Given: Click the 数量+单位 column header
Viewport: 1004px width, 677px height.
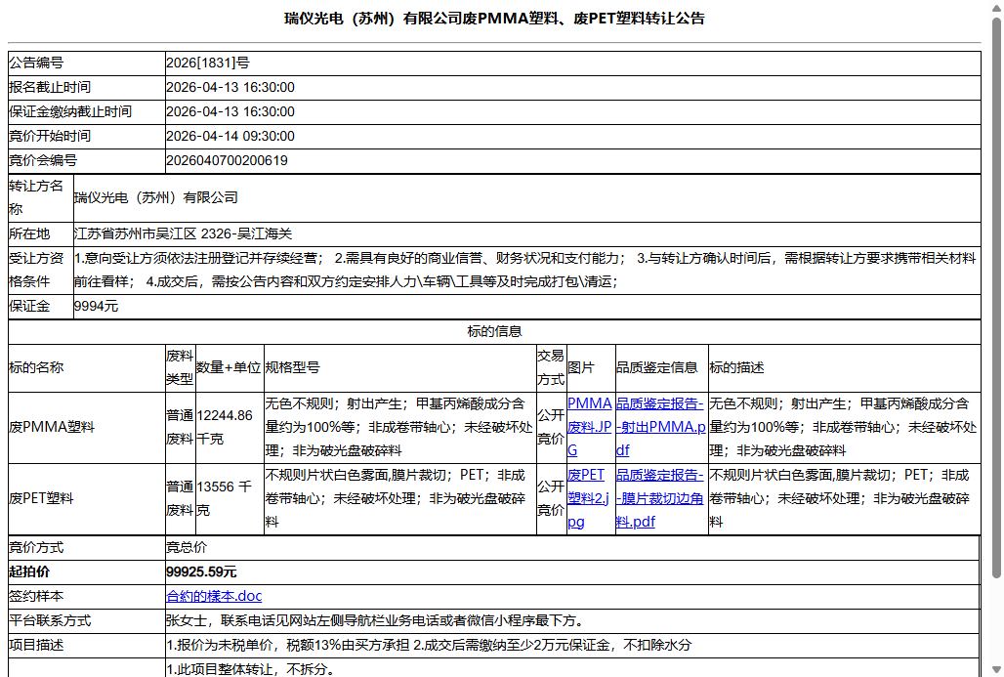Looking at the screenshot, I should click(x=229, y=367).
